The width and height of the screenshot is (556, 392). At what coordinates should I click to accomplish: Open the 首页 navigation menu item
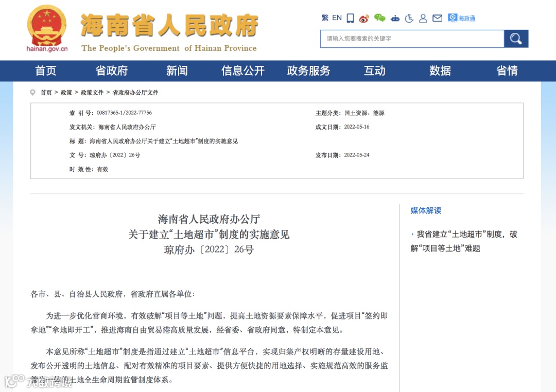[46, 71]
